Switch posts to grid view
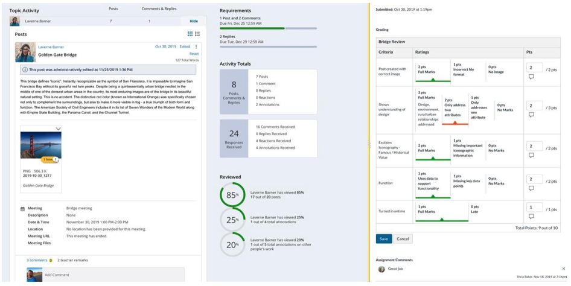Viewport: 571px width, 286px height. point(190,34)
